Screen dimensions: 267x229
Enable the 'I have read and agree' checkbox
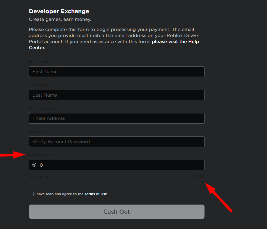(31, 194)
